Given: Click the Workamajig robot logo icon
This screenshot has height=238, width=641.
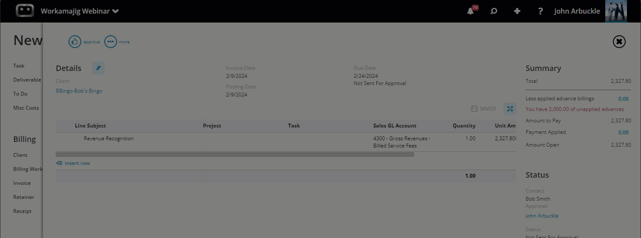Looking at the screenshot, I should [x=25, y=11].
